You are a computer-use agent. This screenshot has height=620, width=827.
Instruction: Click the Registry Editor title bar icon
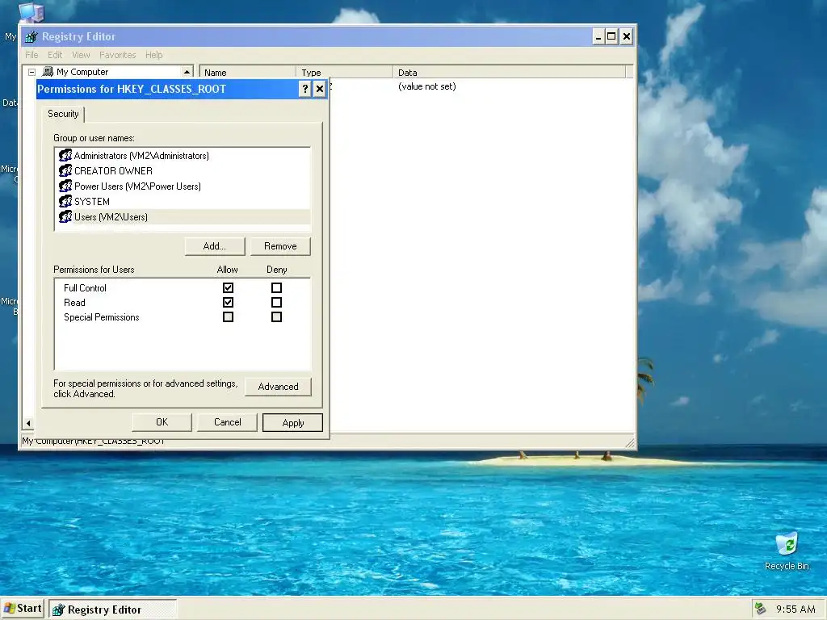tap(31, 36)
